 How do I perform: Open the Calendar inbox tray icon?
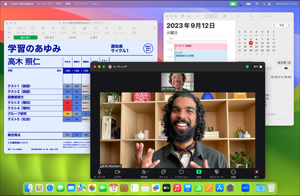pos(189,16)
